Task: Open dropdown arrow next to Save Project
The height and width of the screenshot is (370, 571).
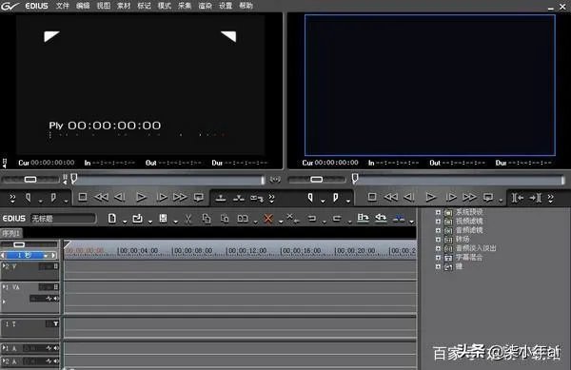Action: point(175,222)
